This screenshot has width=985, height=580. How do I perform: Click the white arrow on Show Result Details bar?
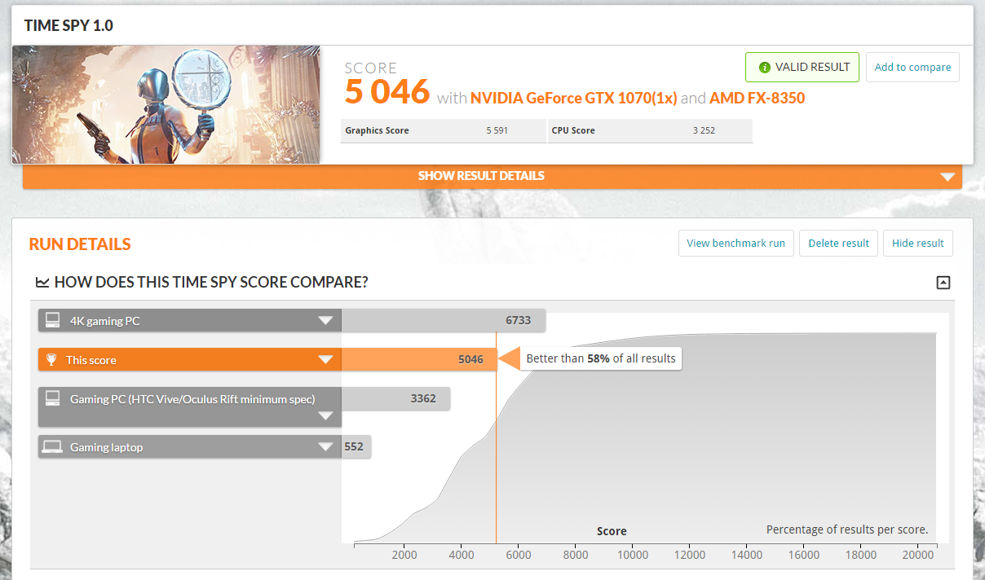tap(947, 176)
